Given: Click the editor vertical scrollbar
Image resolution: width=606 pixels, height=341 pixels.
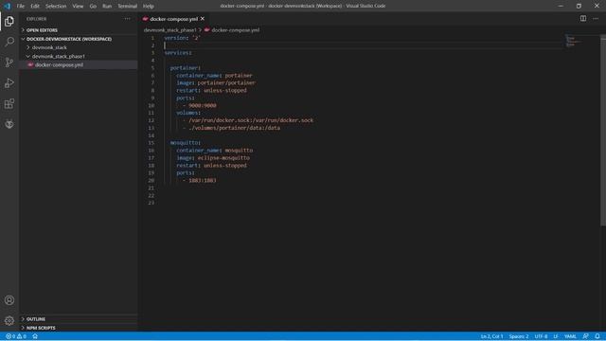Looking at the screenshot, I should pos(603,130).
